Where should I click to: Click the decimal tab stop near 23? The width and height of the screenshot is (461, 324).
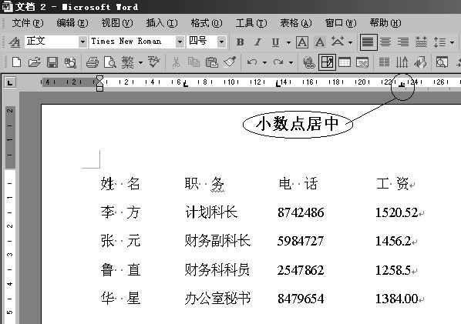click(402, 85)
